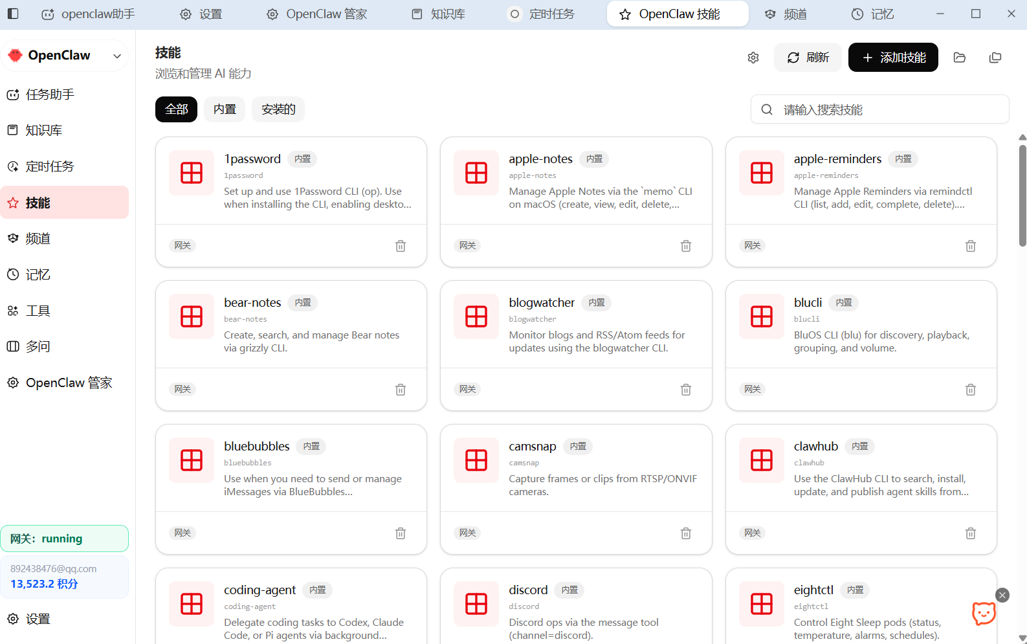Screen dimensions: 1027x644
Task: Select the OpenClaw 技能 tab
Action: 678,14
